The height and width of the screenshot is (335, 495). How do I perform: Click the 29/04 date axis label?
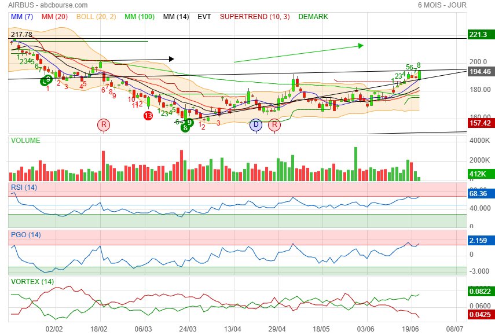click(277, 329)
